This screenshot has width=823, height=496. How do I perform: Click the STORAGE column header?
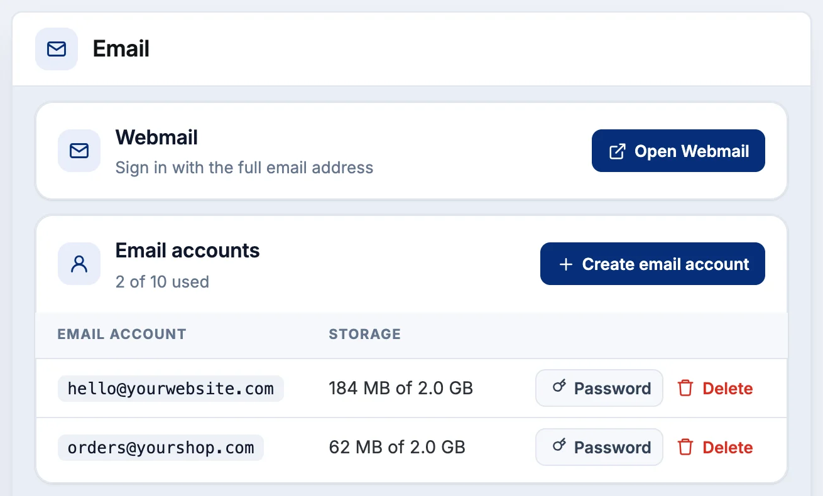tap(364, 334)
